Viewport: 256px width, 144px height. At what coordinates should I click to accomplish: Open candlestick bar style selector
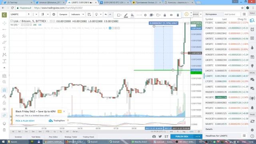(x=43, y=14)
